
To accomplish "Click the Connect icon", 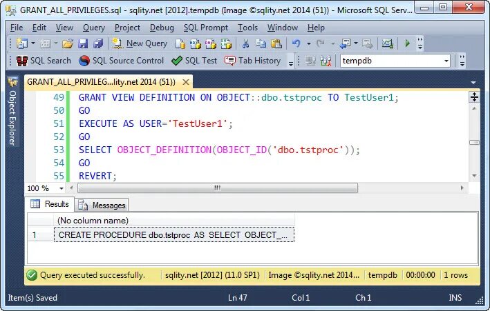I will pyautogui.click(x=310, y=61).
